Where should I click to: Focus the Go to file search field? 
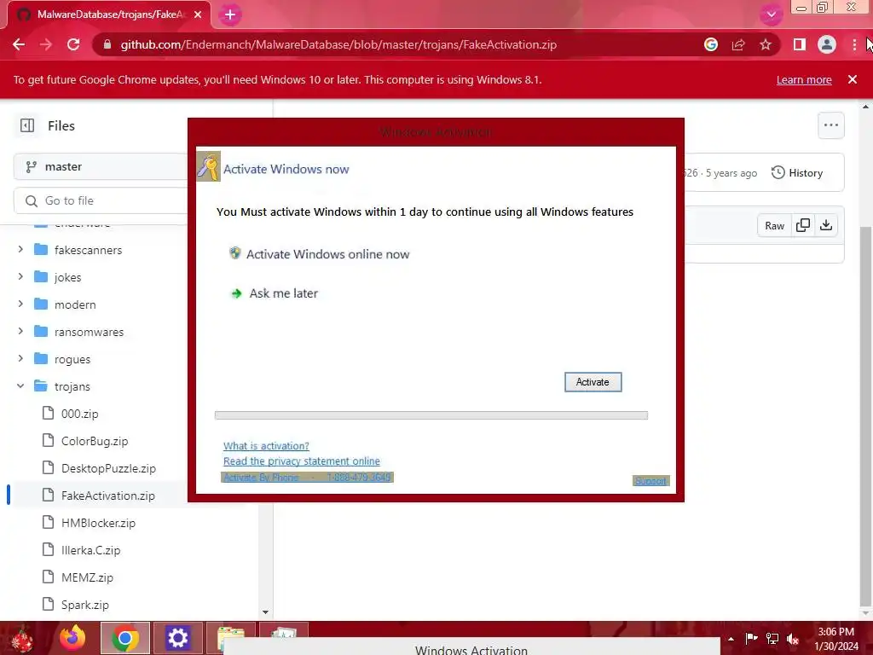[101, 200]
